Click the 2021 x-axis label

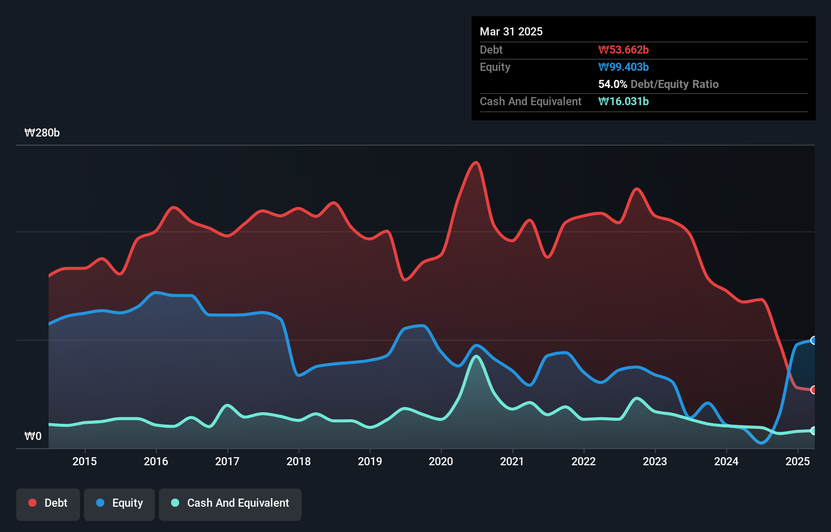pyautogui.click(x=512, y=461)
